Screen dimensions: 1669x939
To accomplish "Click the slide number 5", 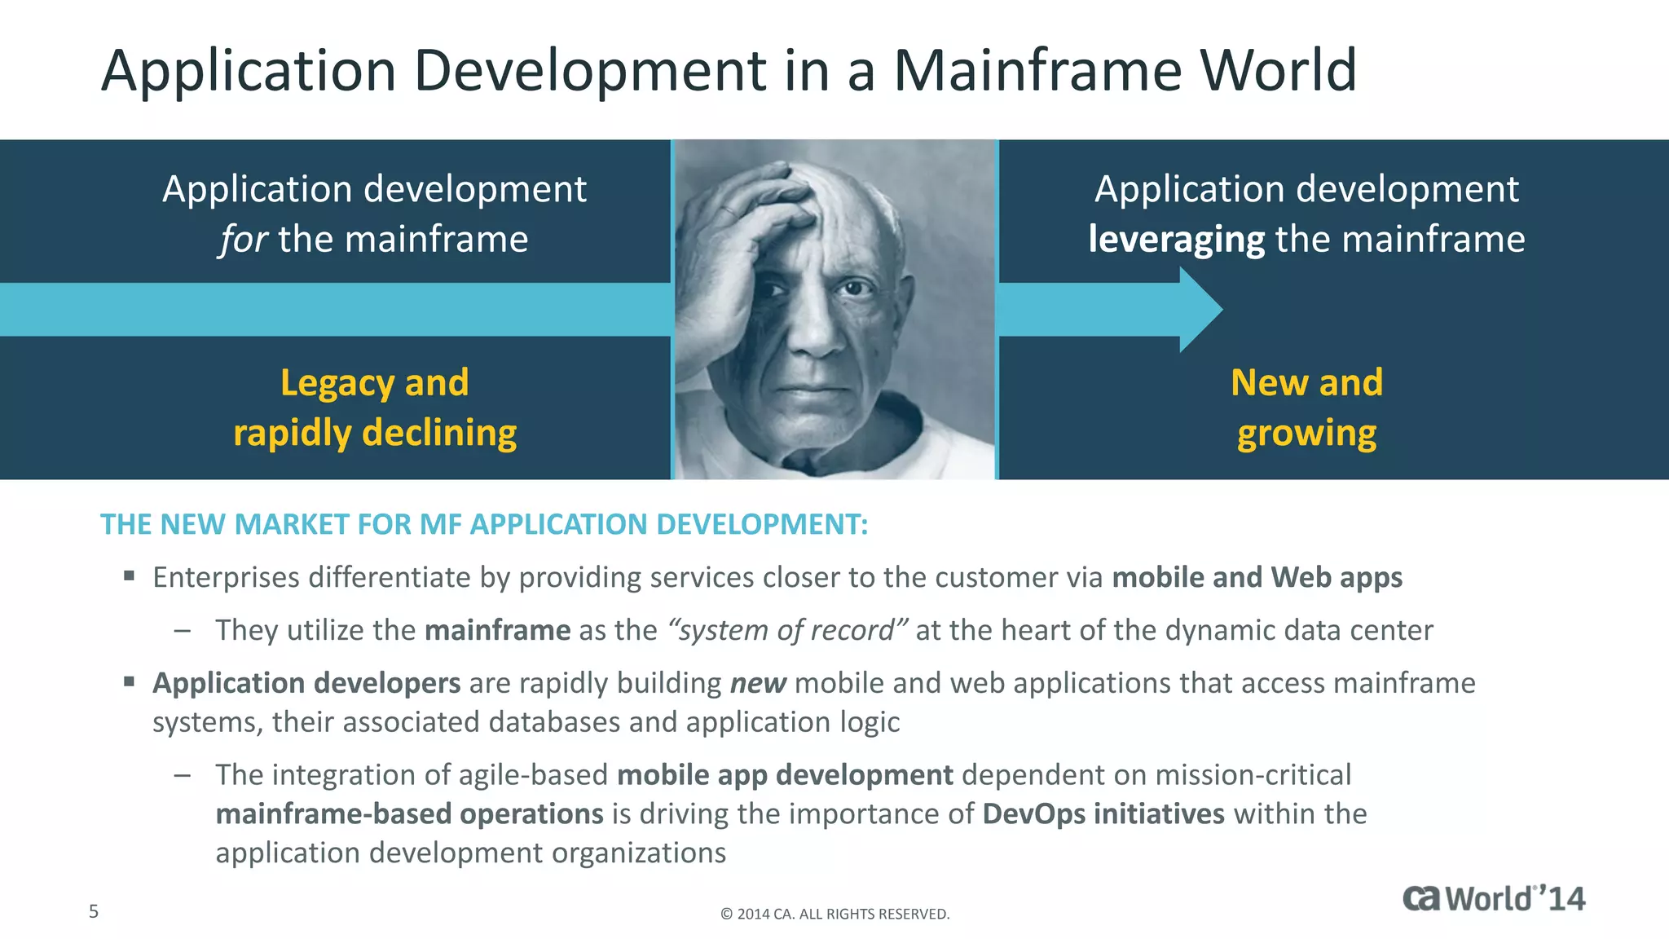I will pyautogui.click(x=94, y=911).
